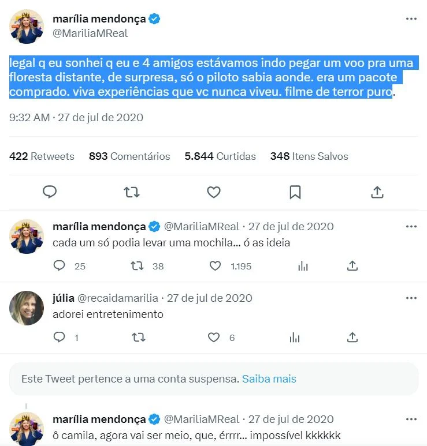The height and width of the screenshot is (446, 427).
Task: Reply to júlia's tweet via comment icon
Action: 60,338
